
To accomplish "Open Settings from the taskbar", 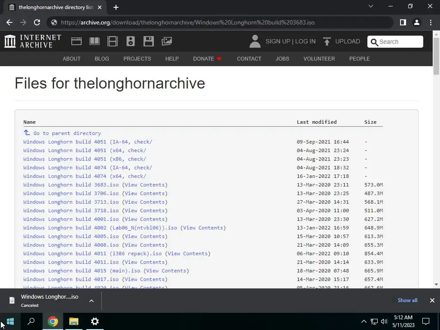I will 95,321.
